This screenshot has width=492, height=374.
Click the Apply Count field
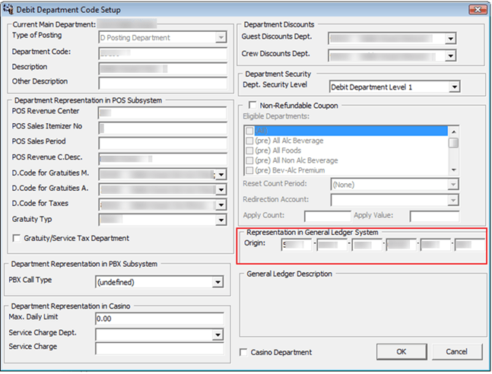pos(327,217)
